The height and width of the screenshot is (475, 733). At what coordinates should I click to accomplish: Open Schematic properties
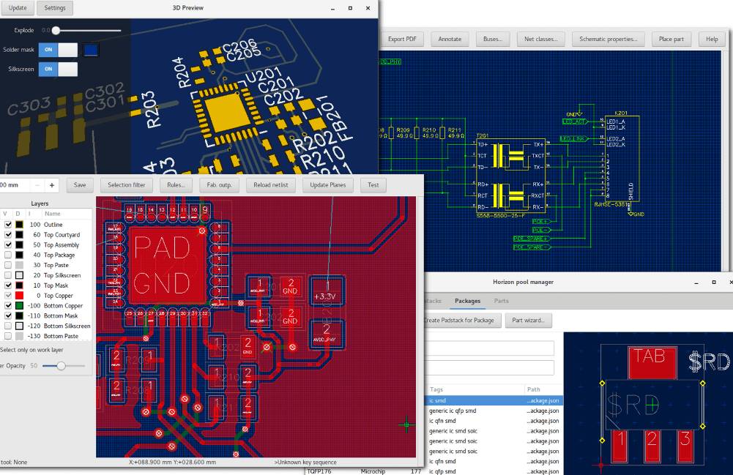coord(609,40)
